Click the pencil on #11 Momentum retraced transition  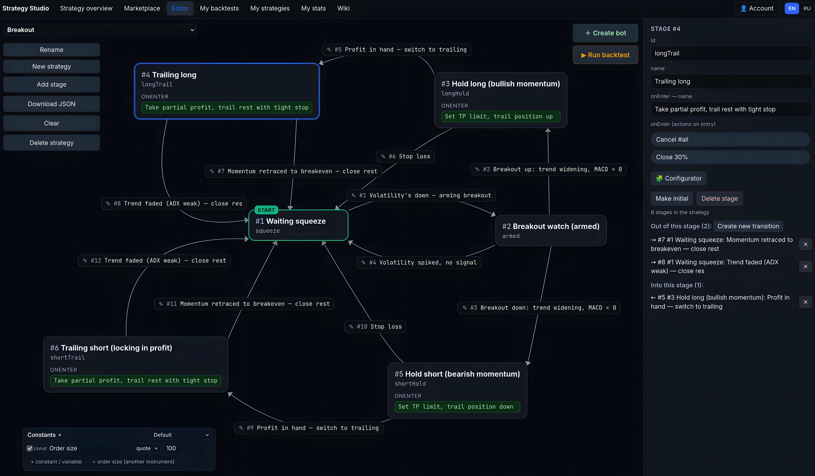click(161, 304)
